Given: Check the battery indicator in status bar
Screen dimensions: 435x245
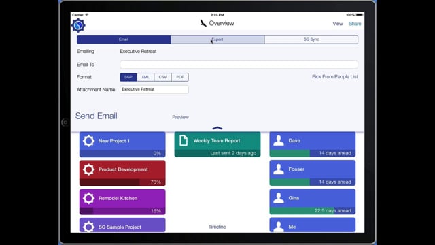Looking at the screenshot, I should coord(360,15).
